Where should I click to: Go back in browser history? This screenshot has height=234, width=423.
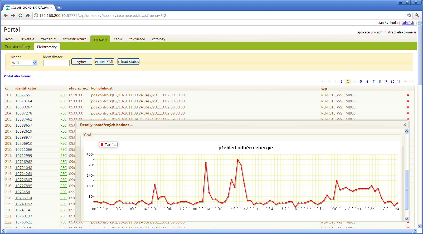[6, 16]
